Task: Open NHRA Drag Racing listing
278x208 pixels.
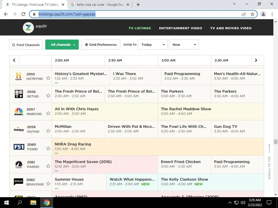Action: (158, 147)
